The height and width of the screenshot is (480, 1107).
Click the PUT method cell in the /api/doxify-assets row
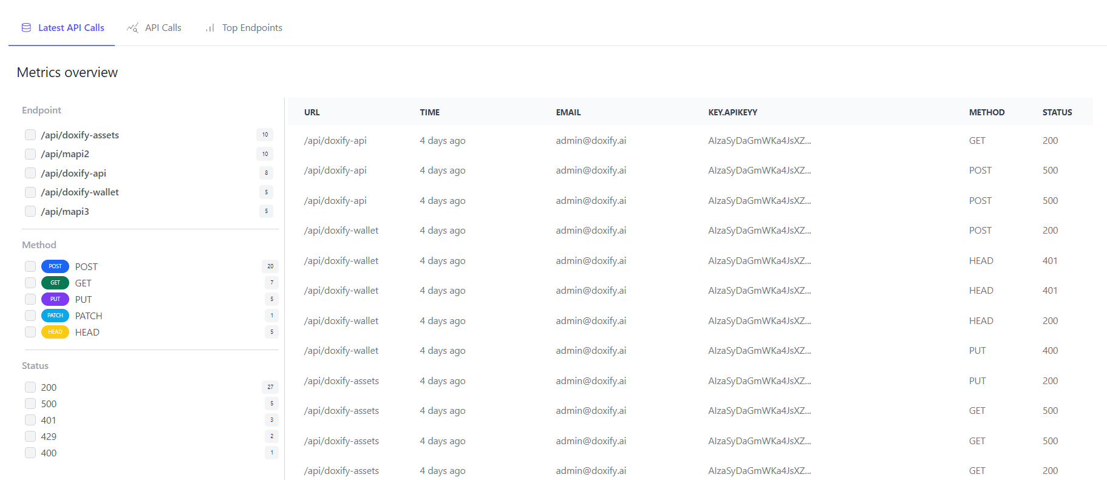978,380
